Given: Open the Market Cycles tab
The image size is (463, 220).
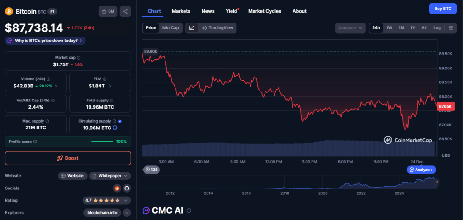Looking at the screenshot, I should (x=265, y=11).
